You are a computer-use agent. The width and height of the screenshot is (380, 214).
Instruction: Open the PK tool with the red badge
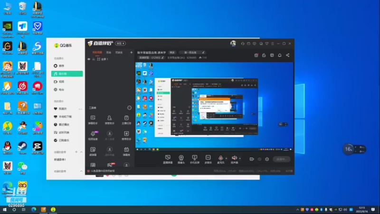coord(110,165)
